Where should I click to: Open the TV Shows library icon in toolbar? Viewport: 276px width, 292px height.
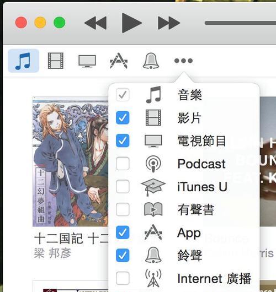click(x=87, y=61)
